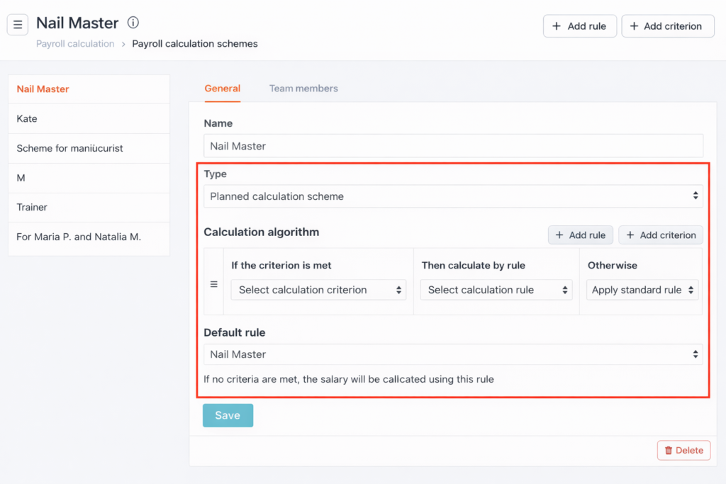This screenshot has width=726, height=484.
Task: Add criterion in Calculation algorithm section
Action: [x=661, y=235]
